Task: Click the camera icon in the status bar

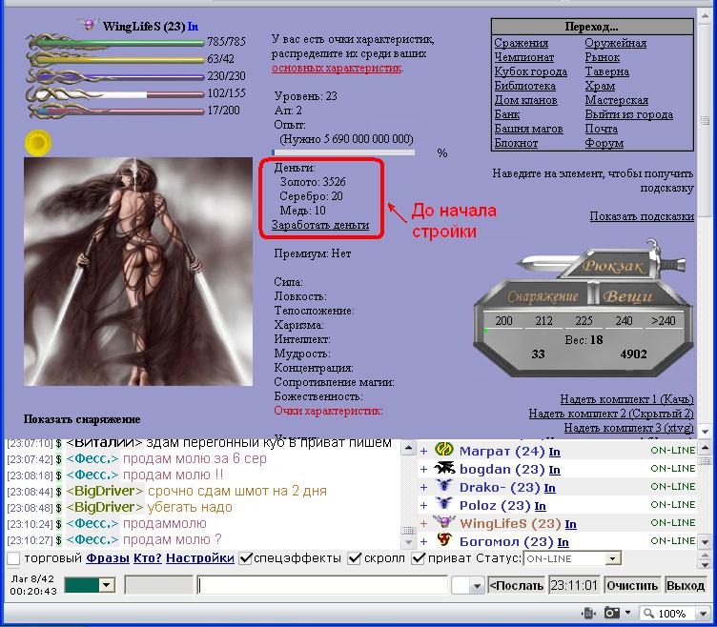Action: pyautogui.click(x=612, y=613)
